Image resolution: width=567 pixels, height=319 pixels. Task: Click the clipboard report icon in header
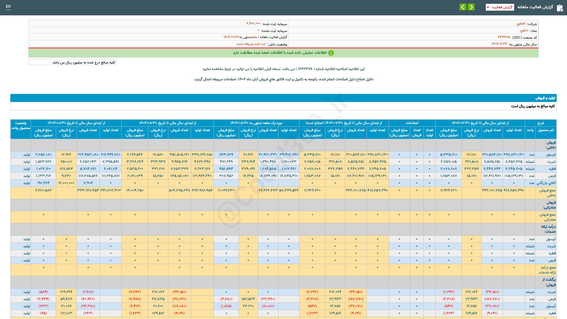pos(560,8)
